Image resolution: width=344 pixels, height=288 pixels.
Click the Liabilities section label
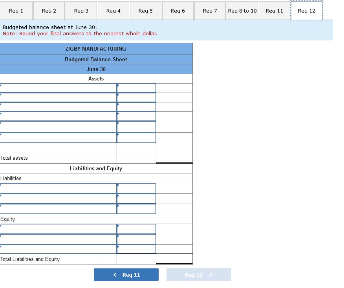[x=11, y=178]
